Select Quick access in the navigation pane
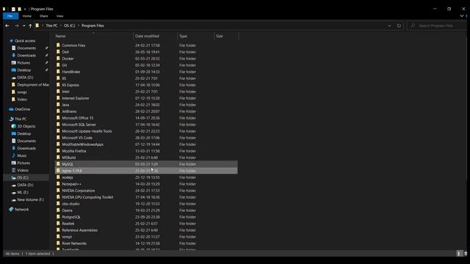Viewport: 470px width, 264px height. (25, 41)
